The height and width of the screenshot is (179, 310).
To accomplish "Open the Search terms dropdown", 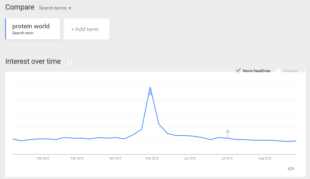I will pyautogui.click(x=55, y=8).
